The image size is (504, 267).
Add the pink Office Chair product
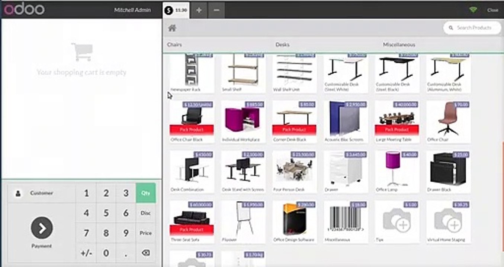[449, 122]
